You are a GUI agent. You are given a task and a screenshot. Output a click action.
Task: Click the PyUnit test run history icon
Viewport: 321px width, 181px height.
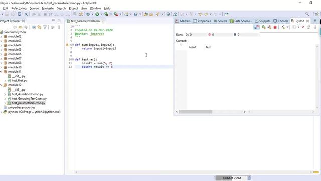[x=283, y=27]
